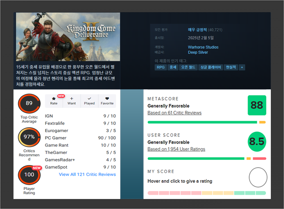Open Based on 1,954 User Ratings link
284x209 pixels.
176,149
